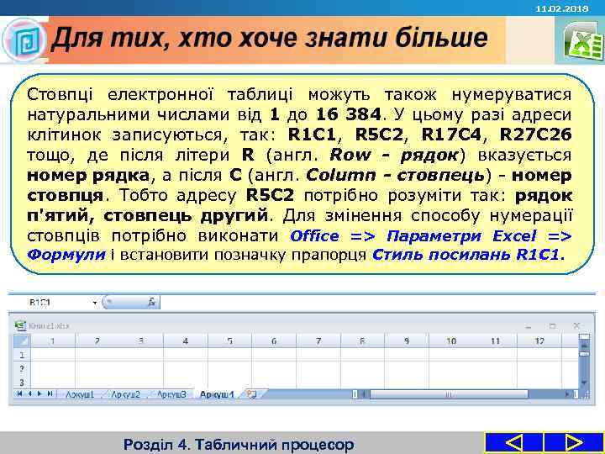605x454 pixels.
Task: Click the text 'Row - рядок'
Action: (x=394, y=156)
